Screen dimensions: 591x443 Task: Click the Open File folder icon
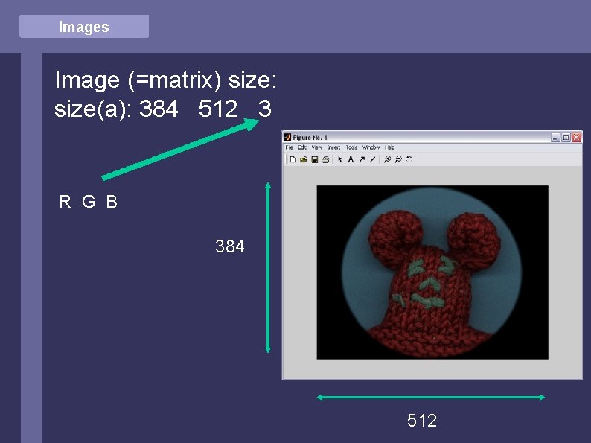click(x=304, y=159)
